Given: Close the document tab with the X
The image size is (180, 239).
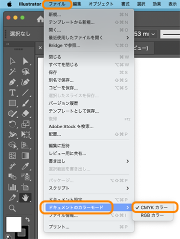Looking at the screenshot, I should (x=40, y=48).
